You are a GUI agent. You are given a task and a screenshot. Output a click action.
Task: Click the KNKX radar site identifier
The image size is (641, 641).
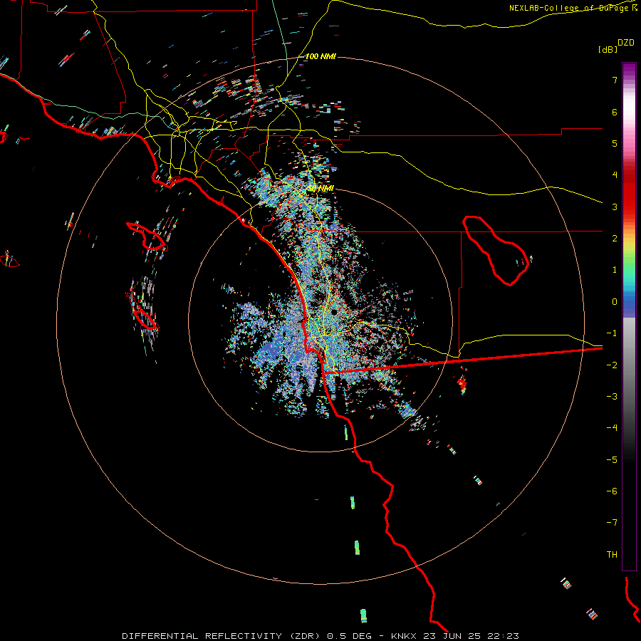point(404,636)
